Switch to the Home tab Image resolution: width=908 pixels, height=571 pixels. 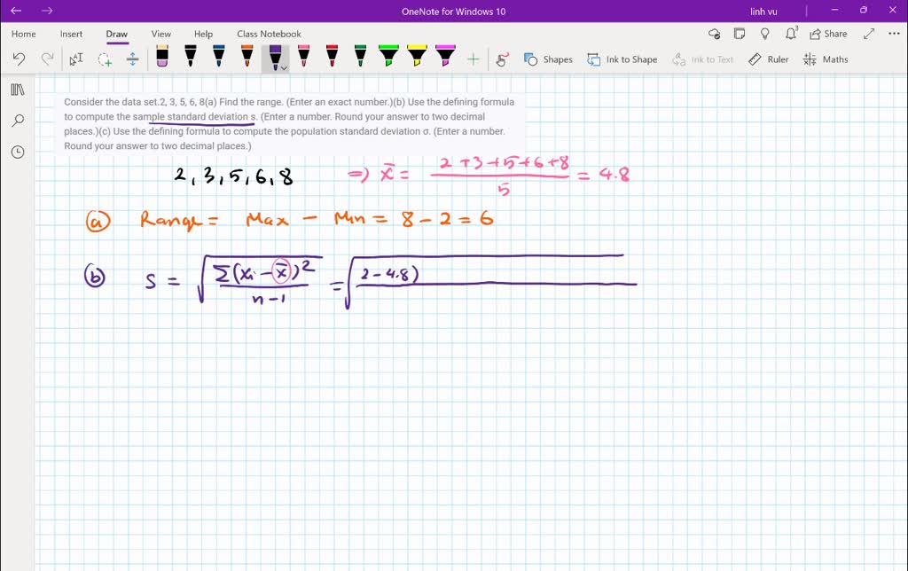pos(23,34)
